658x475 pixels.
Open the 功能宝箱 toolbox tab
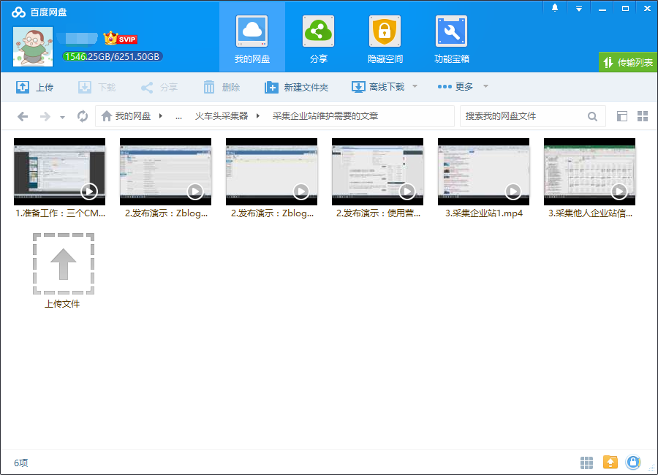click(x=451, y=38)
